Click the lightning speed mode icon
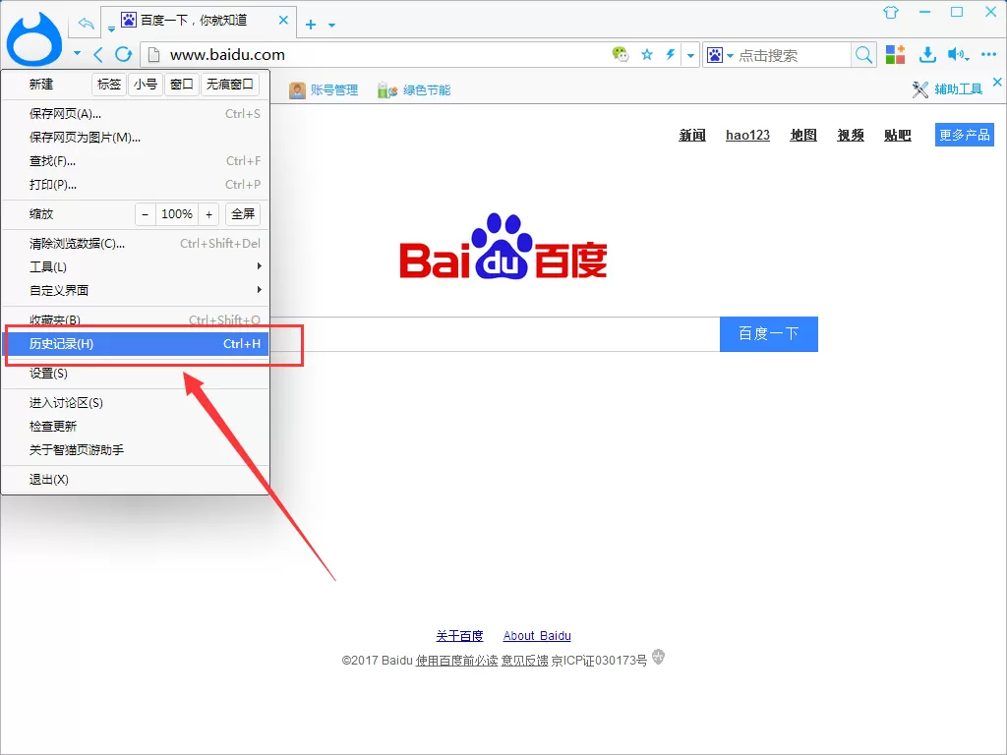This screenshot has height=755, width=1007. (670, 55)
